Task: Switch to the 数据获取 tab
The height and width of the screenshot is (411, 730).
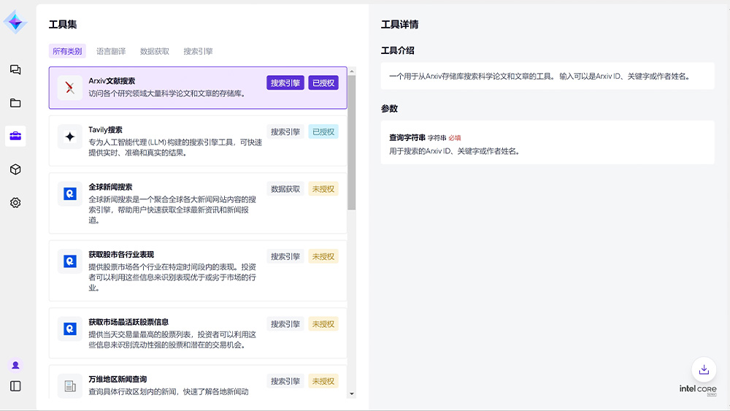Action: click(155, 51)
